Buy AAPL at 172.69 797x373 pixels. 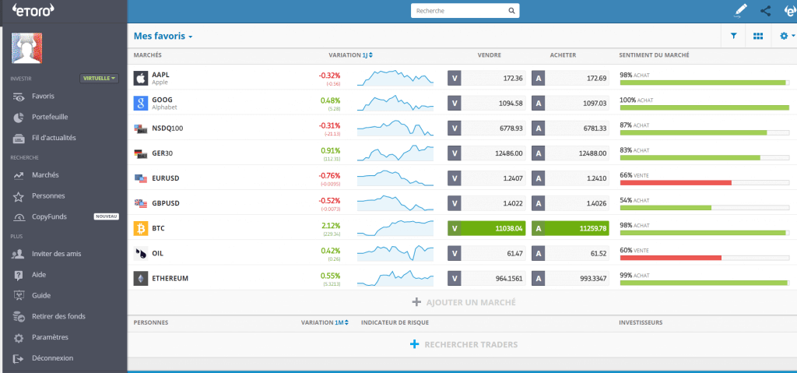[571, 78]
